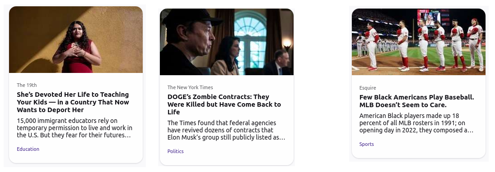Click the stadium scoreboard in baseball photo
Viewport: 495px width, 172px height.
[429, 18]
